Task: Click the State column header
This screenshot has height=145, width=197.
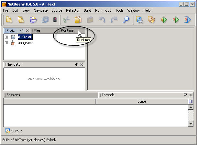Action: click(x=142, y=101)
